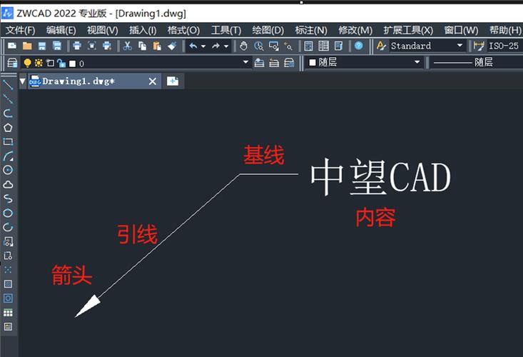Image resolution: width=523 pixels, height=357 pixels.
Task: Redo the last undone action
Action: click(x=215, y=46)
